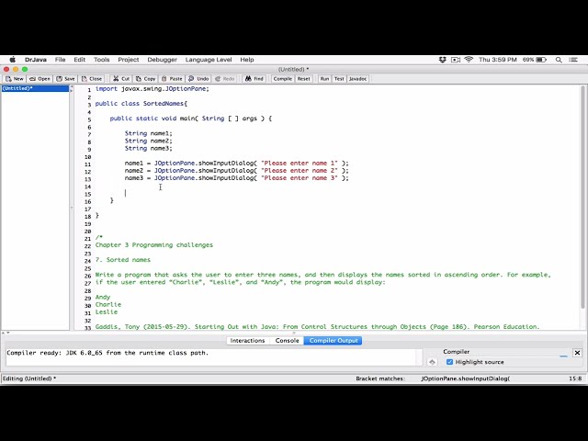Click the clock showing Thu 3:59 PM
Image resolution: width=588 pixels, height=441 pixels.
(x=498, y=60)
